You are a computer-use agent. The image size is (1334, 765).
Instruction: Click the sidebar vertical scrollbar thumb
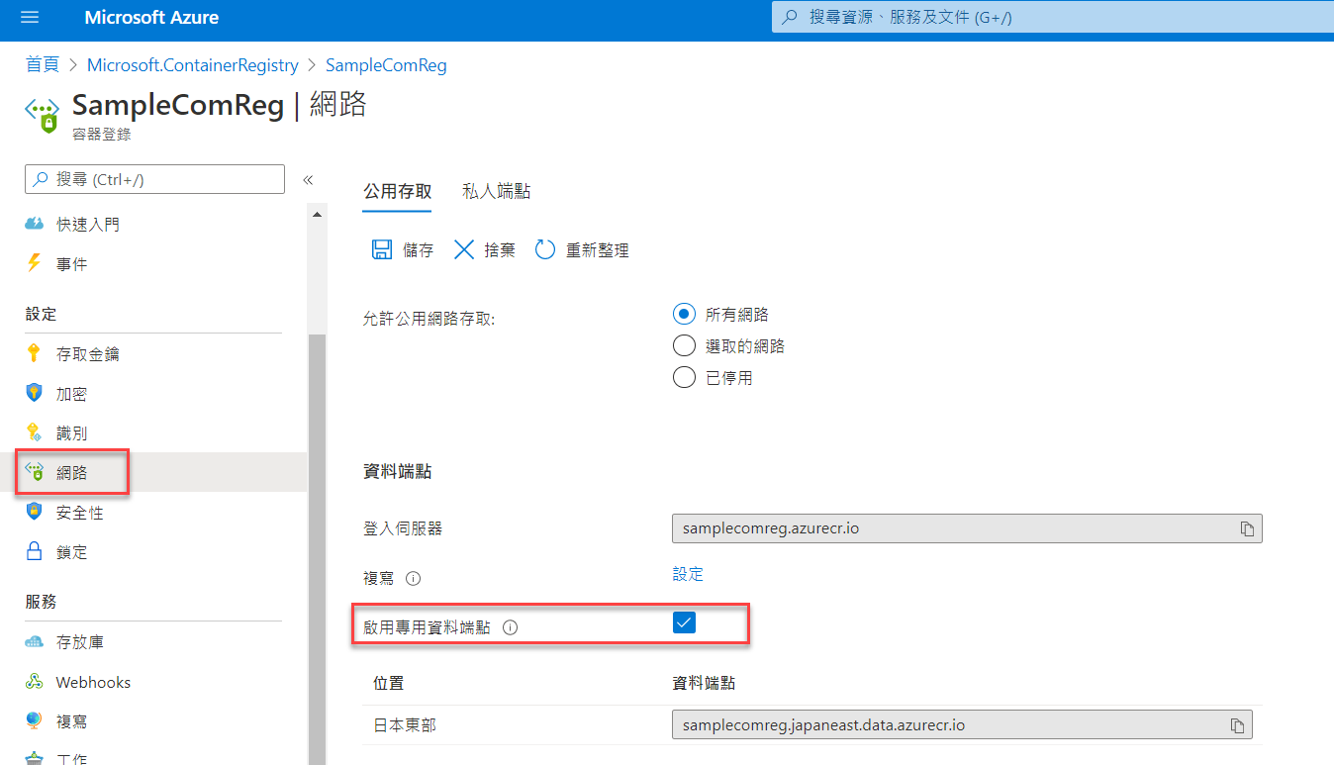[x=317, y=549]
